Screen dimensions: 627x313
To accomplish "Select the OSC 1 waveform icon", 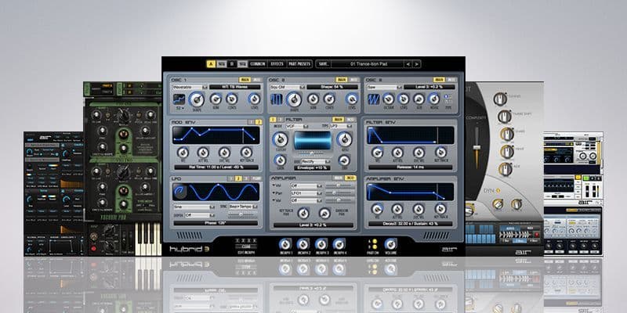I will pyautogui.click(x=179, y=99).
